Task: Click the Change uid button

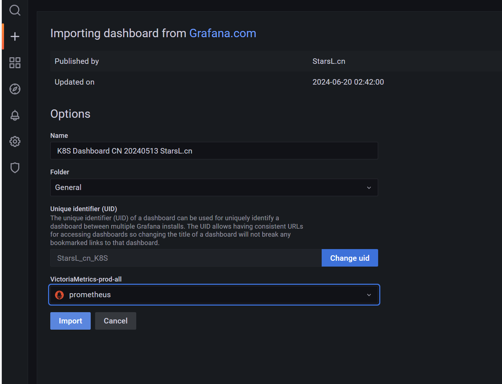Action: 350,258
